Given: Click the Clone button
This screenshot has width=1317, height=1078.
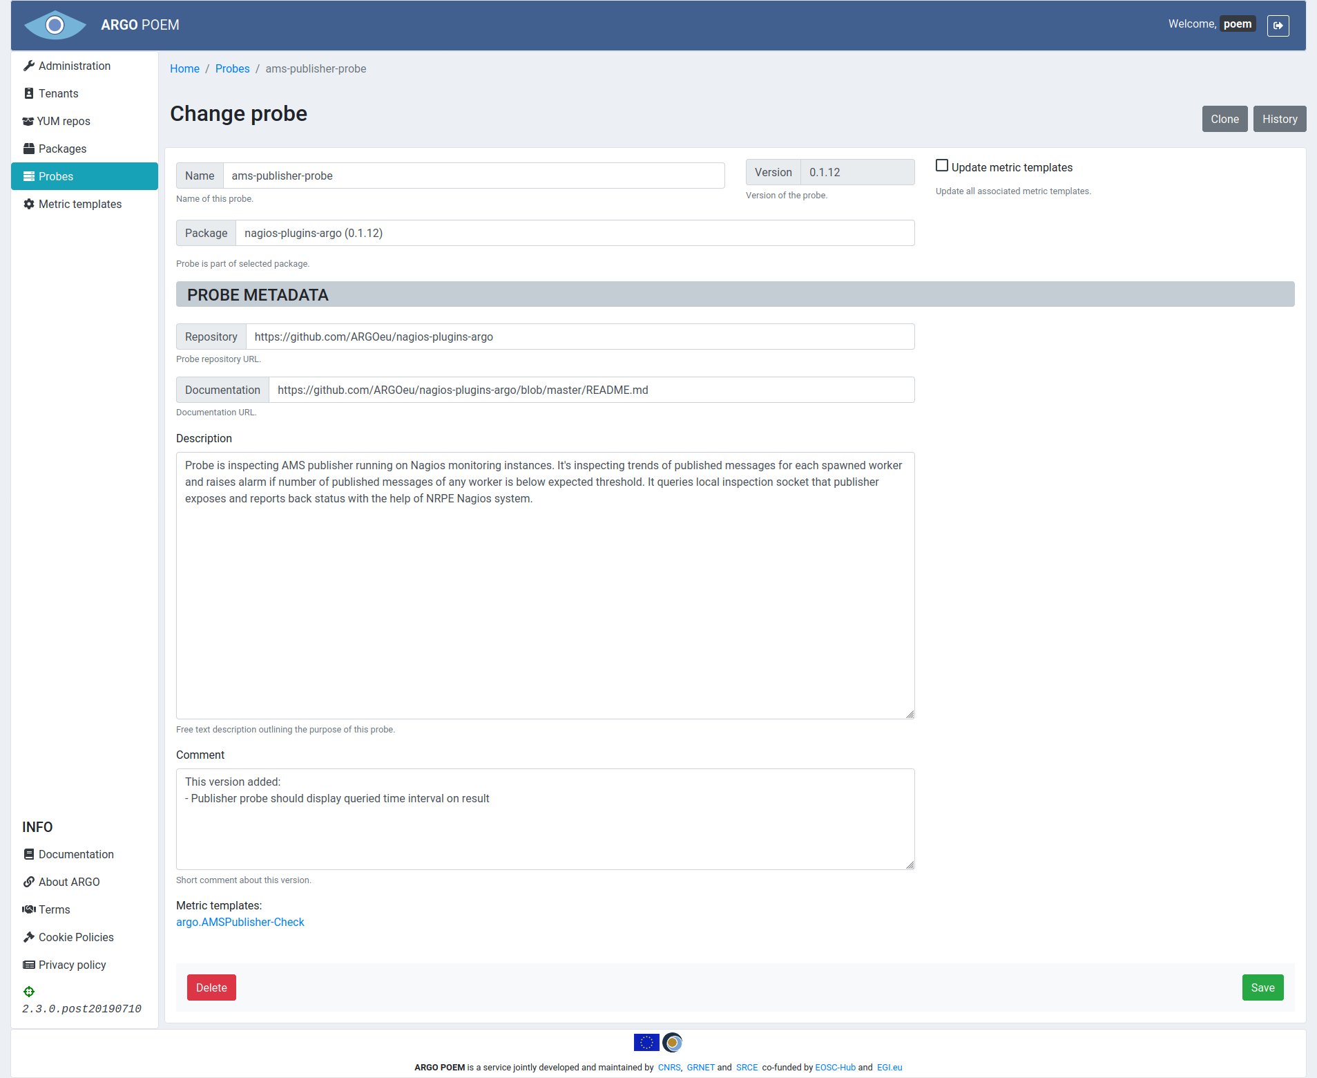Looking at the screenshot, I should coord(1224,119).
